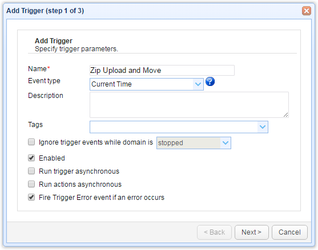Click inside the Description text area
The image size is (318, 250).
189,105
